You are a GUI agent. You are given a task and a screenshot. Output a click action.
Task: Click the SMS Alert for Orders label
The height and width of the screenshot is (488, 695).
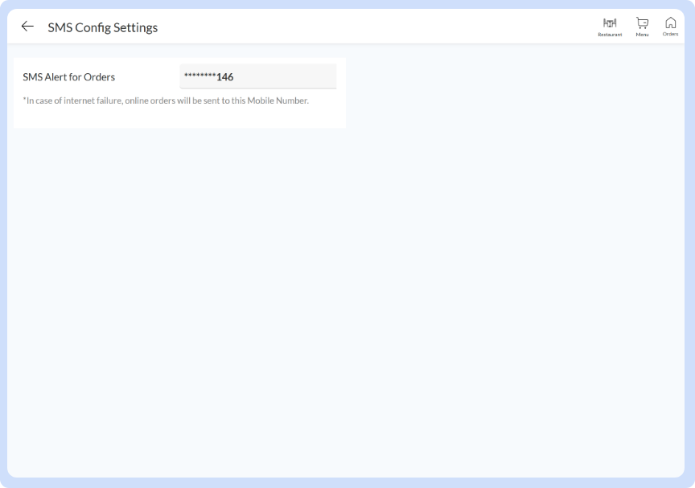click(x=69, y=76)
